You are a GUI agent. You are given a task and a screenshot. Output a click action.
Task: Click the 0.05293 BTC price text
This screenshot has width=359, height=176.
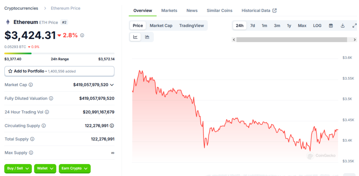click(15, 47)
